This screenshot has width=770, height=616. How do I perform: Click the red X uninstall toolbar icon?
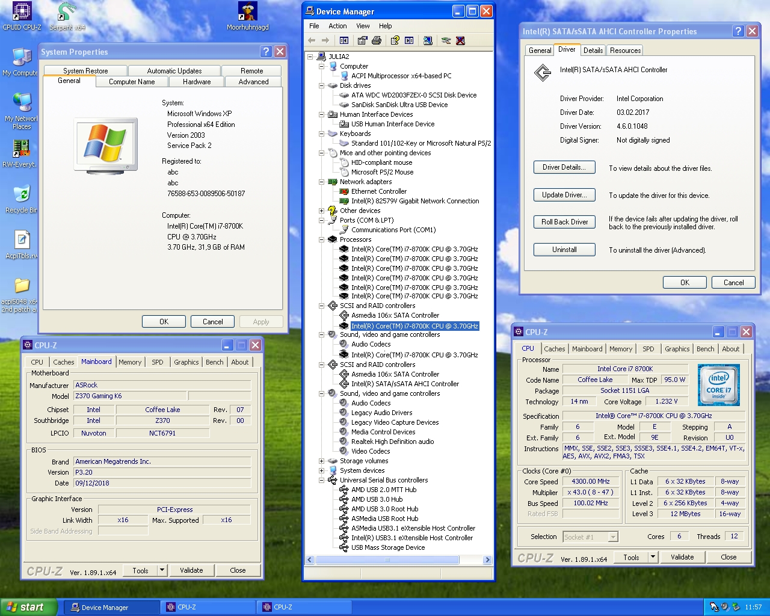tap(460, 40)
